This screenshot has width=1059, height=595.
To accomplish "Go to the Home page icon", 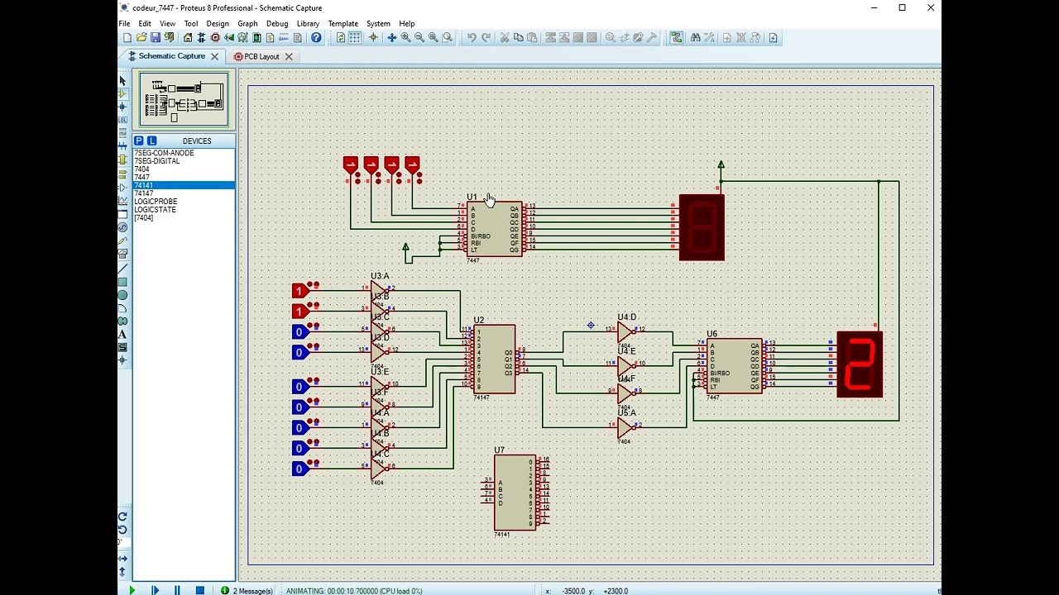I will pyautogui.click(x=188, y=37).
